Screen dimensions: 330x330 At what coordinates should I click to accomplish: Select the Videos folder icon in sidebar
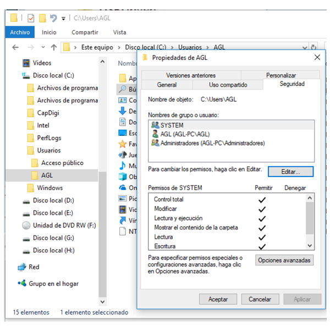(x=26, y=63)
